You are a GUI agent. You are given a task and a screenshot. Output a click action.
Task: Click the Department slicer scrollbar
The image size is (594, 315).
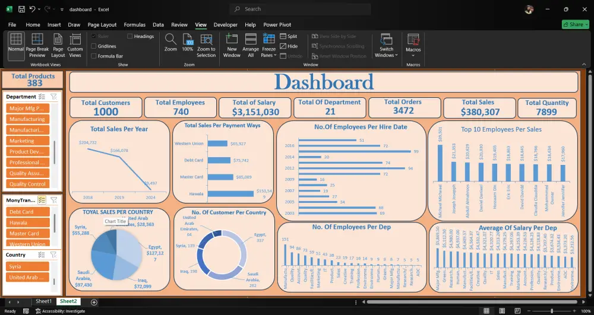point(55,152)
